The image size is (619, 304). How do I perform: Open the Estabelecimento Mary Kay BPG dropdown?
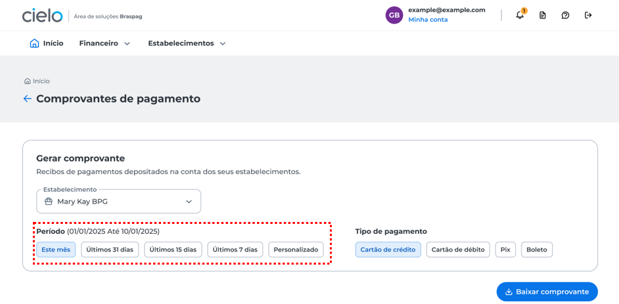coord(119,202)
